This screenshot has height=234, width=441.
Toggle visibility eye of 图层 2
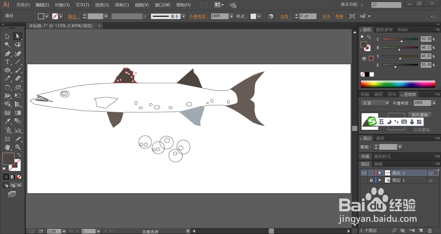tap(364, 173)
